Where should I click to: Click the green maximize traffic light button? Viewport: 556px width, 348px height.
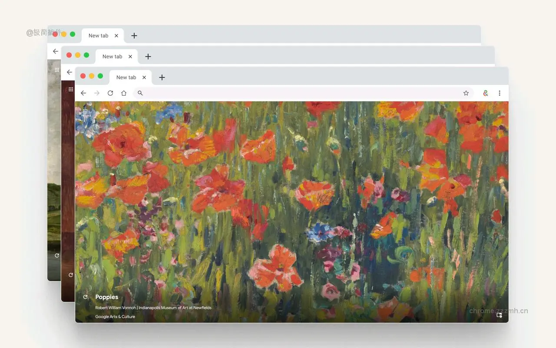click(x=101, y=75)
